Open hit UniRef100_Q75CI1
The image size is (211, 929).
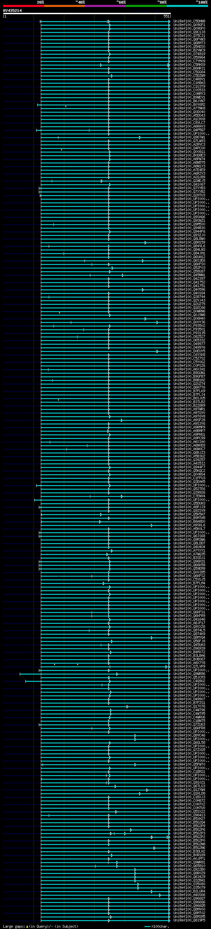pyautogui.click(x=189, y=36)
